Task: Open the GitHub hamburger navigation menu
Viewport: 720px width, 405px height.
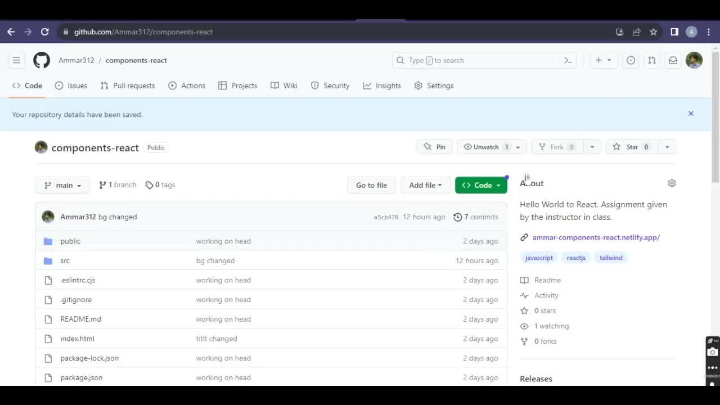Action: pos(16,60)
